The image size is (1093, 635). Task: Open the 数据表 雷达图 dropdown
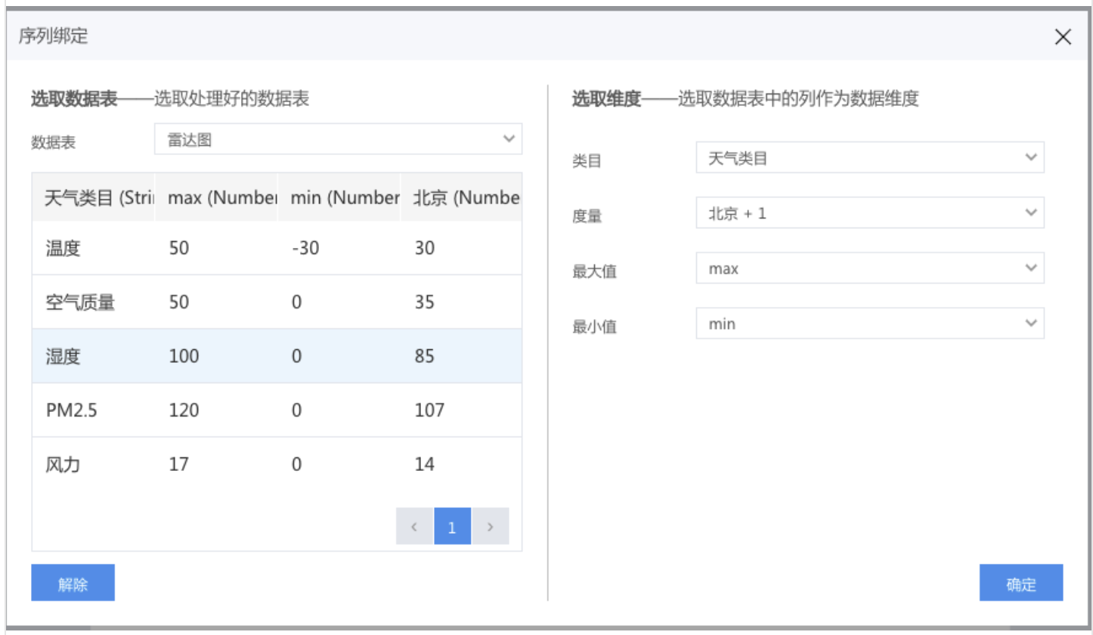[x=338, y=139]
